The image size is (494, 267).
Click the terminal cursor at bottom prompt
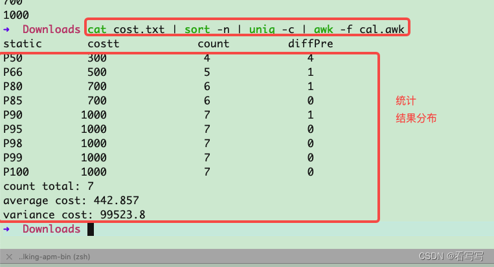pos(91,229)
